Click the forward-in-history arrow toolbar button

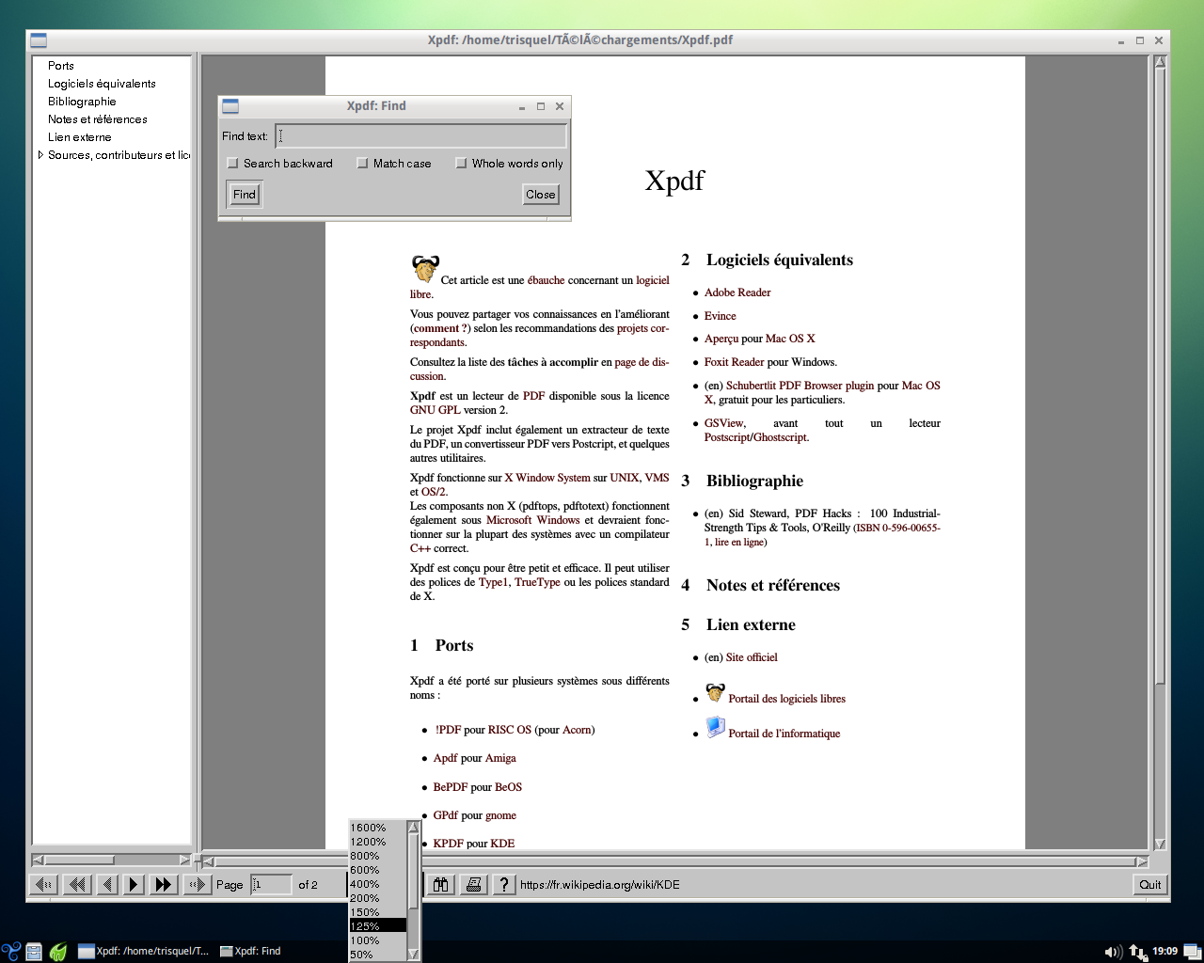click(196, 884)
